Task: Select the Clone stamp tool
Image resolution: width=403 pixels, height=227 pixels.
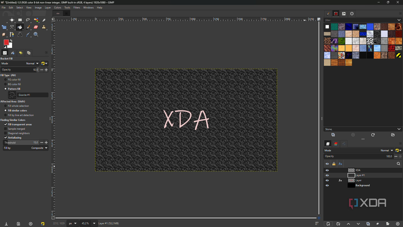Action: pyautogui.click(x=44, y=27)
